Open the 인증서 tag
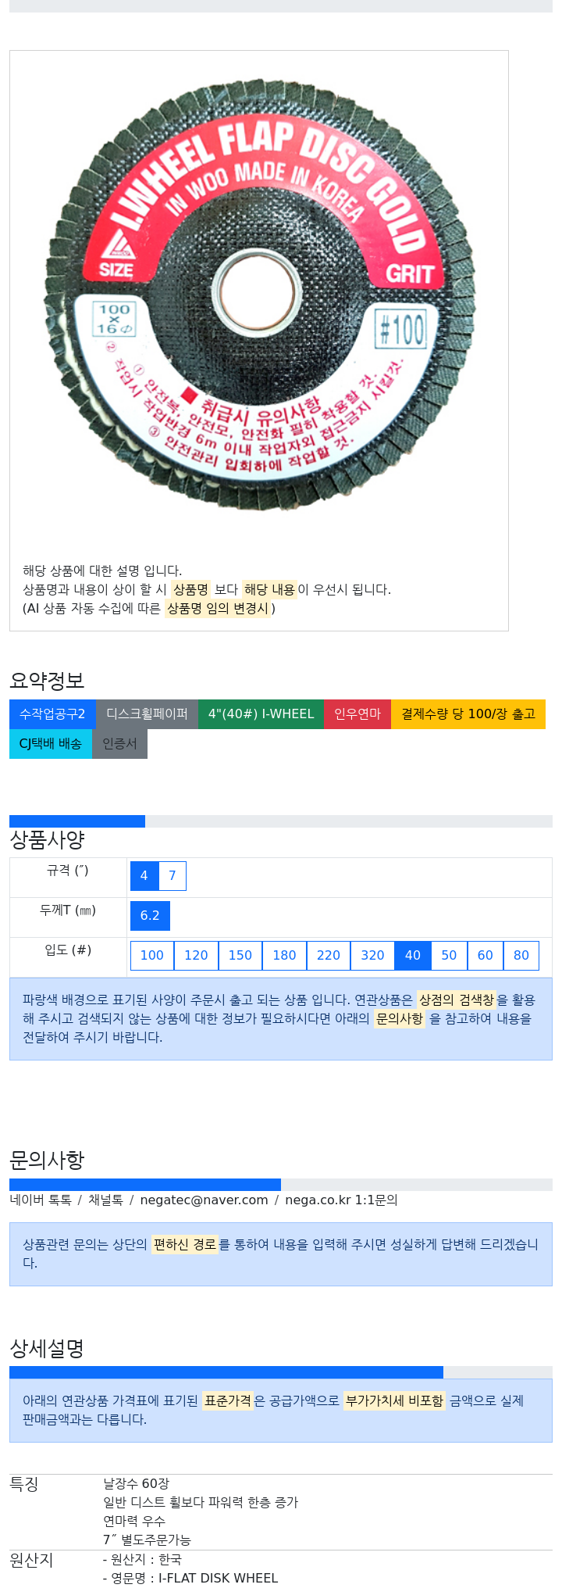Screen dimensions: 562x1588 (x=119, y=744)
